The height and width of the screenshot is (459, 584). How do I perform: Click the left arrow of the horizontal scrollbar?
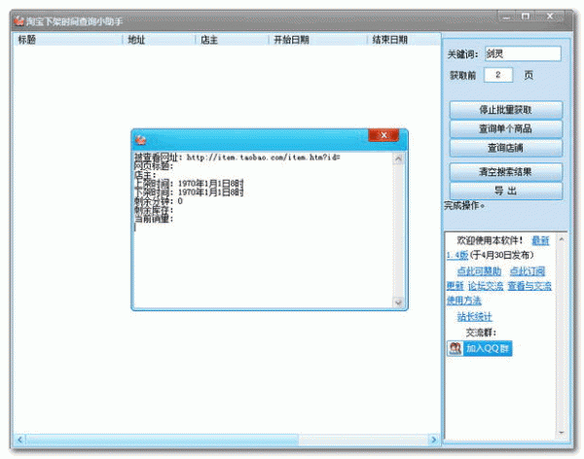(x=20, y=440)
